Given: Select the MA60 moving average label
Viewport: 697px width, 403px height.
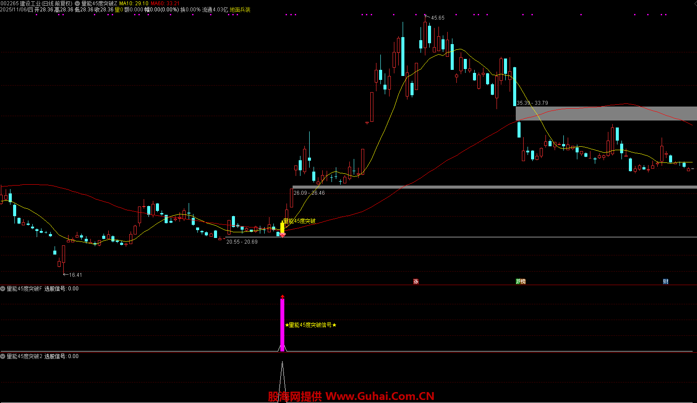Looking at the screenshot, I should (165, 3).
